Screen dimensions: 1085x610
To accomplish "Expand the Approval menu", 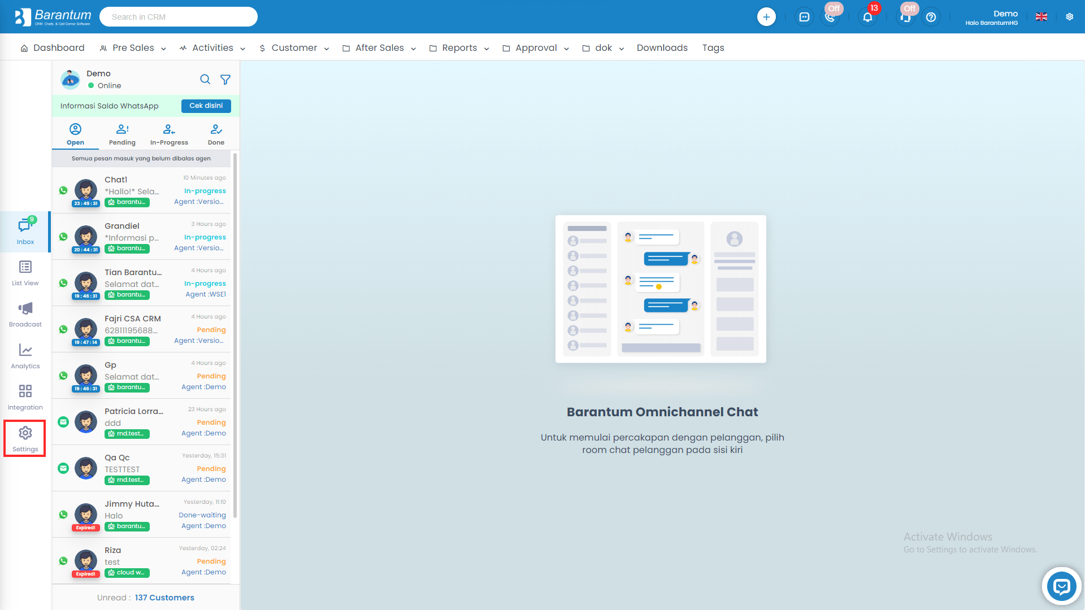I will (536, 48).
